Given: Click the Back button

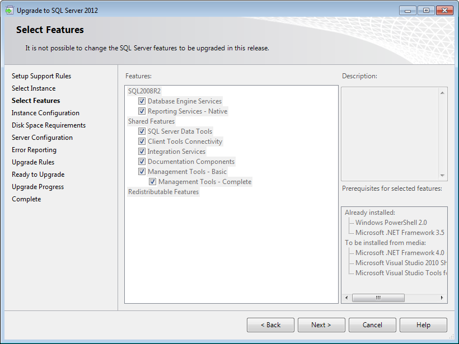Looking at the screenshot, I should tap(270, 325).
